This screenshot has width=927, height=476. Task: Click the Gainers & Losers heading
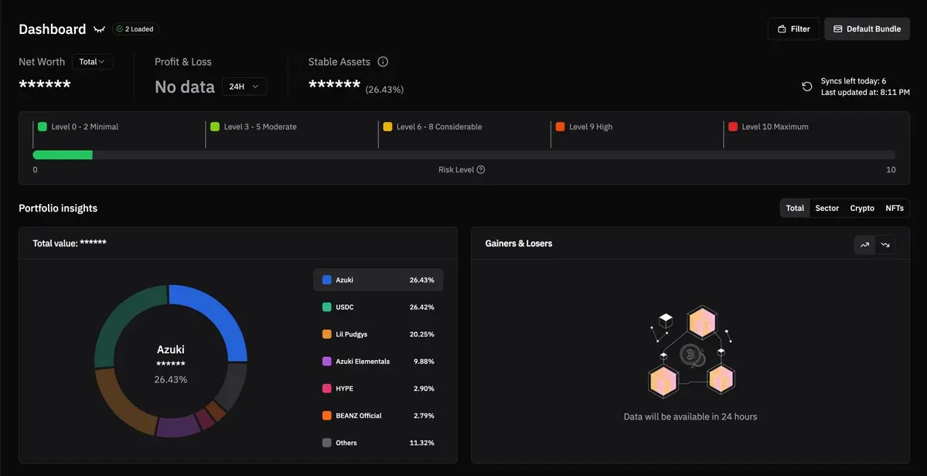[519, 243]
